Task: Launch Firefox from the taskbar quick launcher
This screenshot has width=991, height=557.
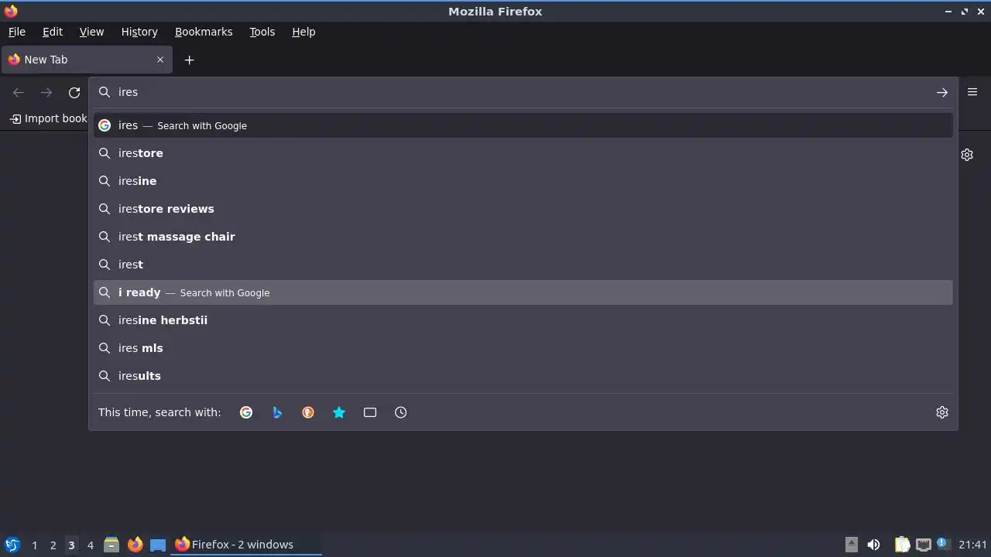Action: tap(135, 545)
